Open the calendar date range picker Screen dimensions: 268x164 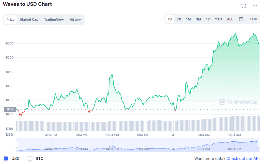click(241, 19)
